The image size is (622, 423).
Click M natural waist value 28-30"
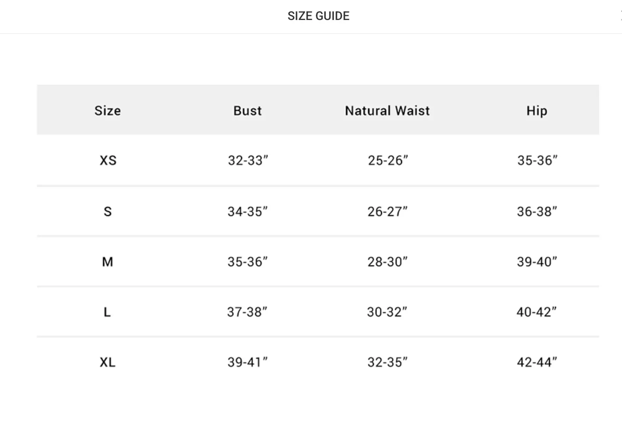tap(387, 262)
